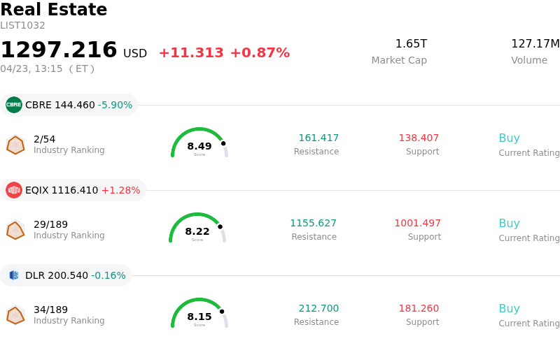Screen dimensions: 560x341
Task: Click the CBRE 8.49 score gauge
Action: (x=199, y=143)
